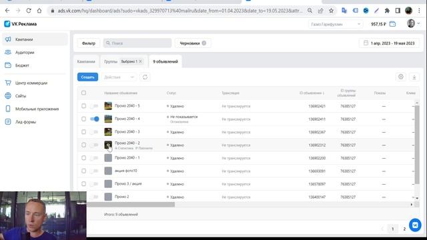Viewport: 427px width, 240px height.
Task: Check the box for Промо 2040 - 3
Action: click(83, 132)
